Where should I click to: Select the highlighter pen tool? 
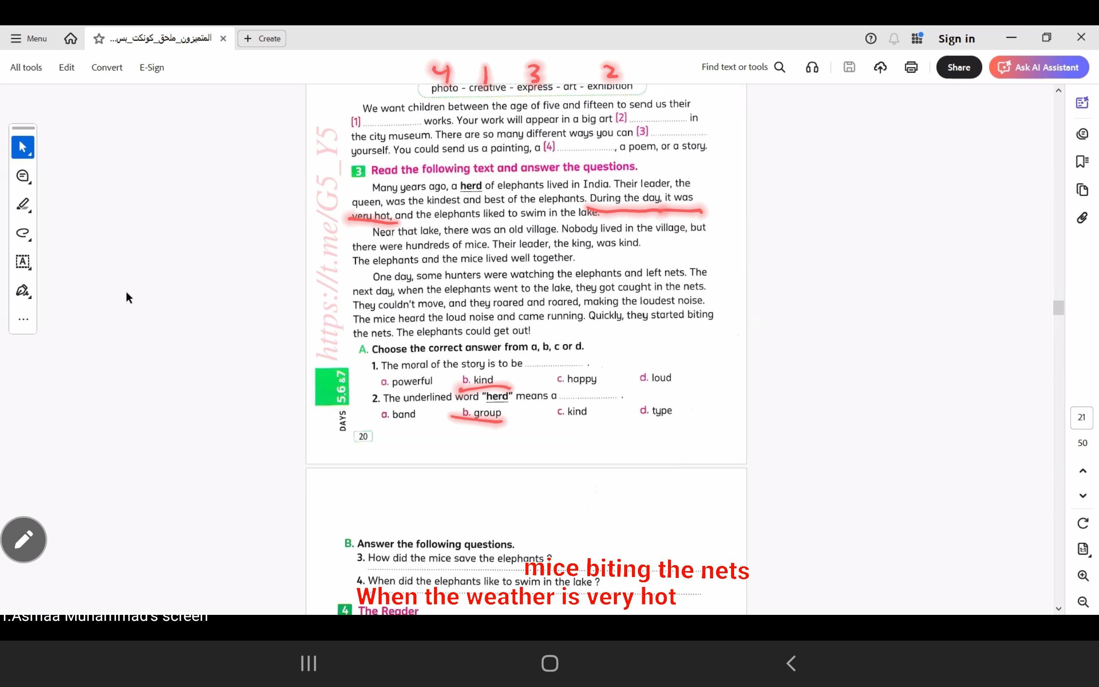[x=23, y=204]
